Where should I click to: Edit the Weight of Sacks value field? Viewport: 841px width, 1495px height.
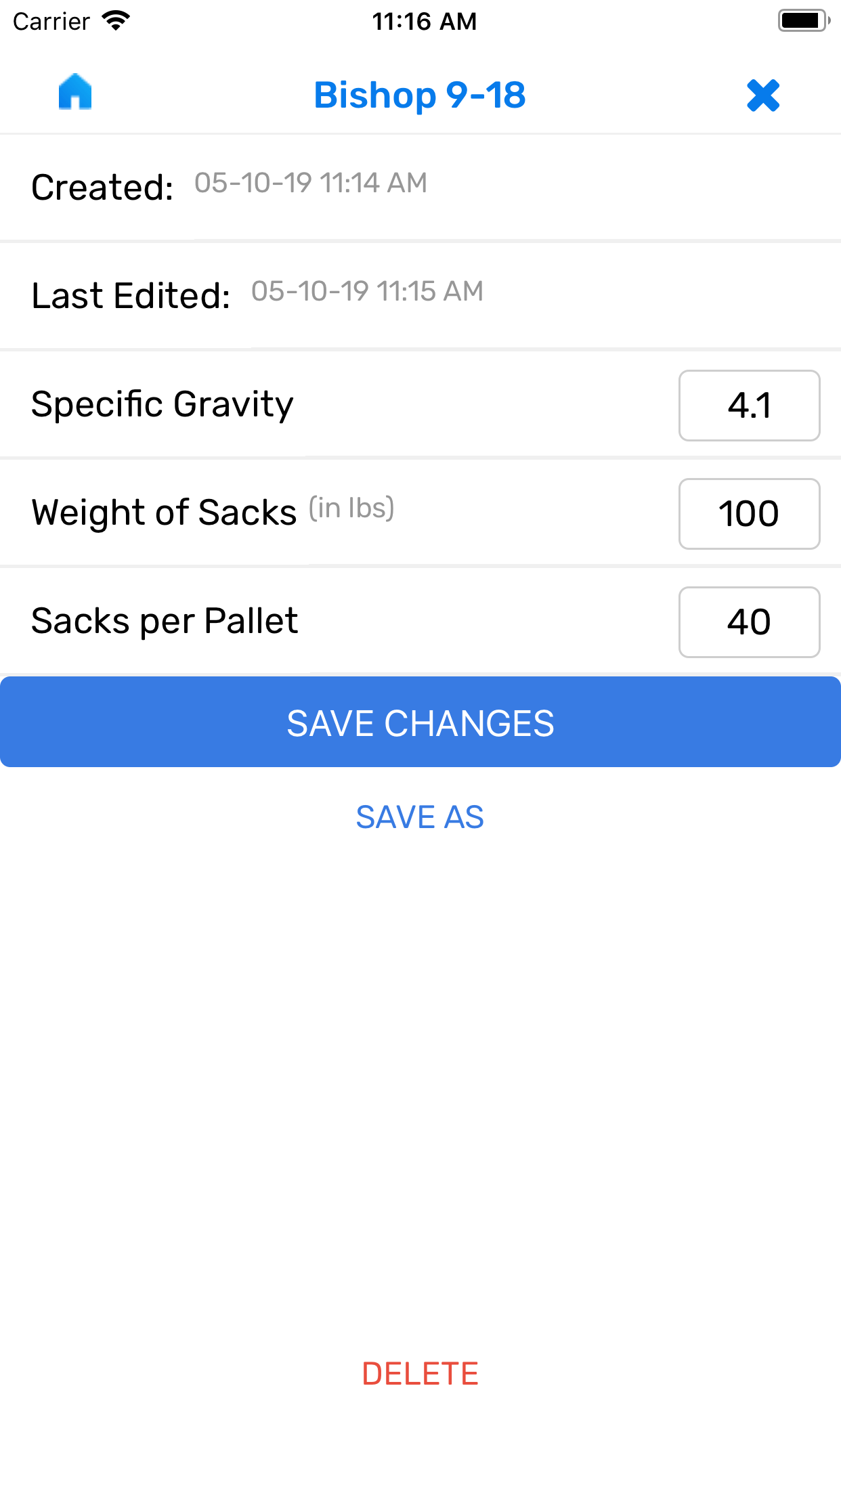749,514
